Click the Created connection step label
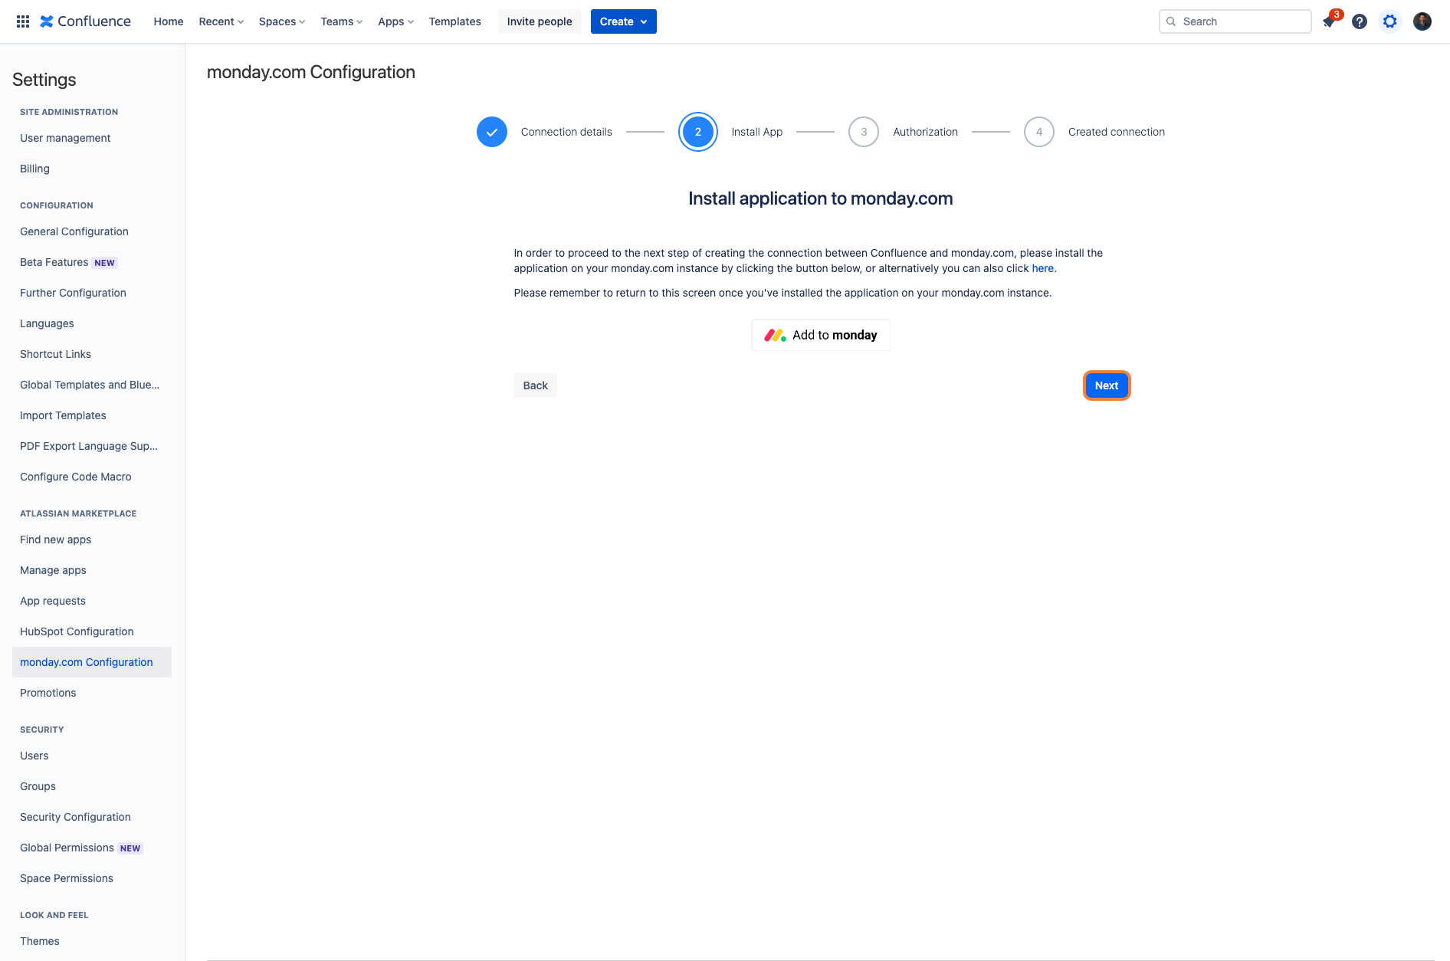The image size is (1450, 961). tap(1117, 132)
